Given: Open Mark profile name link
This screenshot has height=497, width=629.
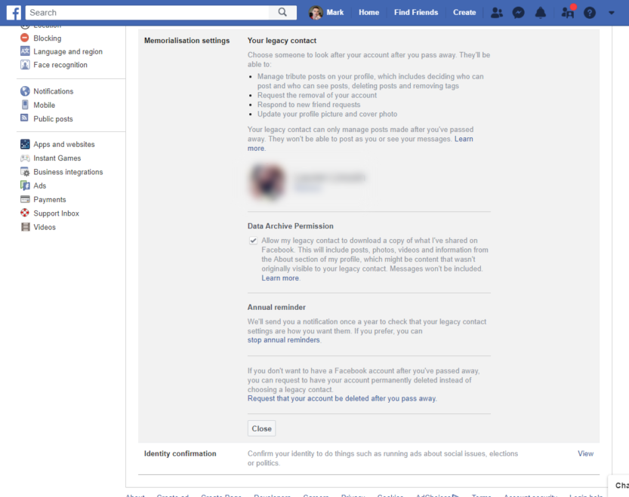Looking at the screenshot, I should click(335, 12).
